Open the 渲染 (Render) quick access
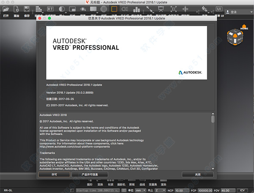The image size is (254, 193). point(163,183)
